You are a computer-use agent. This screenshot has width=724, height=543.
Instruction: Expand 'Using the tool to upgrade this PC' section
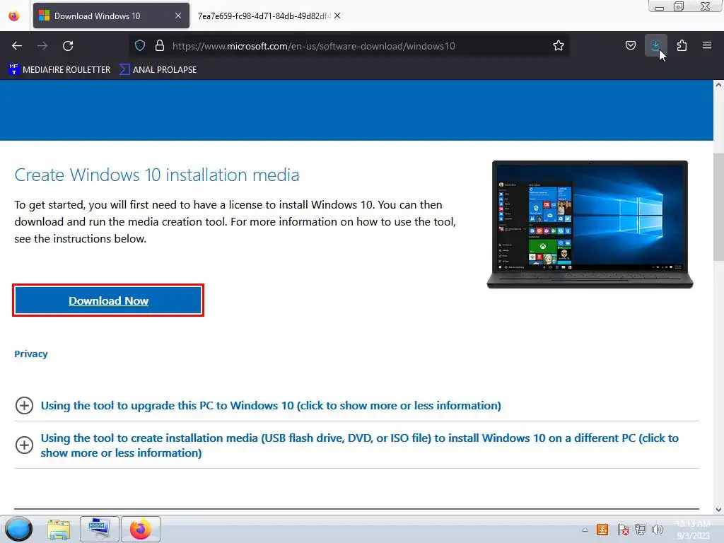pyautogui.click(x=271, y=405)
